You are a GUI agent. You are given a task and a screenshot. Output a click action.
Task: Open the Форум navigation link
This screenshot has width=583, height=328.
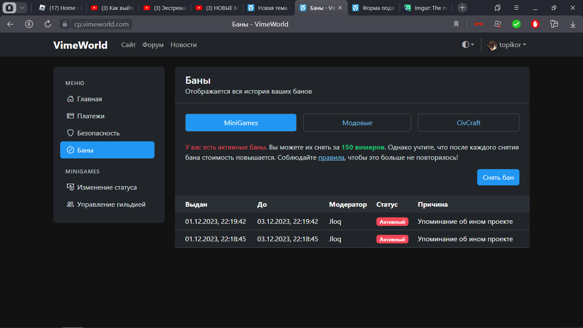pos(153,45)
